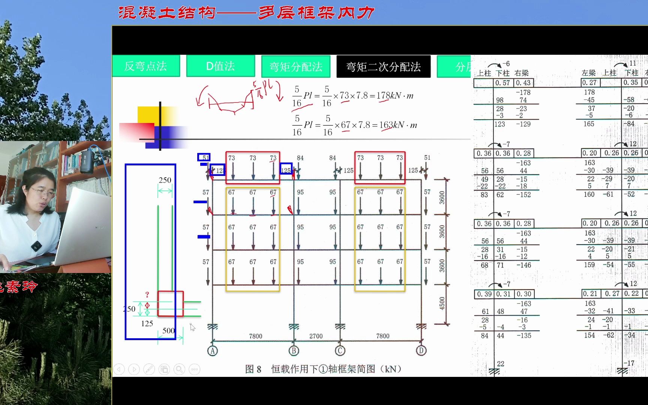The height and width of the screenshot is (405, 648).
Task: Click axis label B below frame
Action: click(294, 351)
